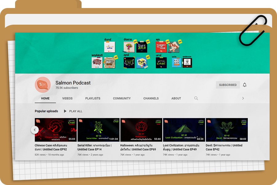The image size is (277, 185).
Task: Reveal more tabs with the right chevron
Action: (x=243, y=98)
